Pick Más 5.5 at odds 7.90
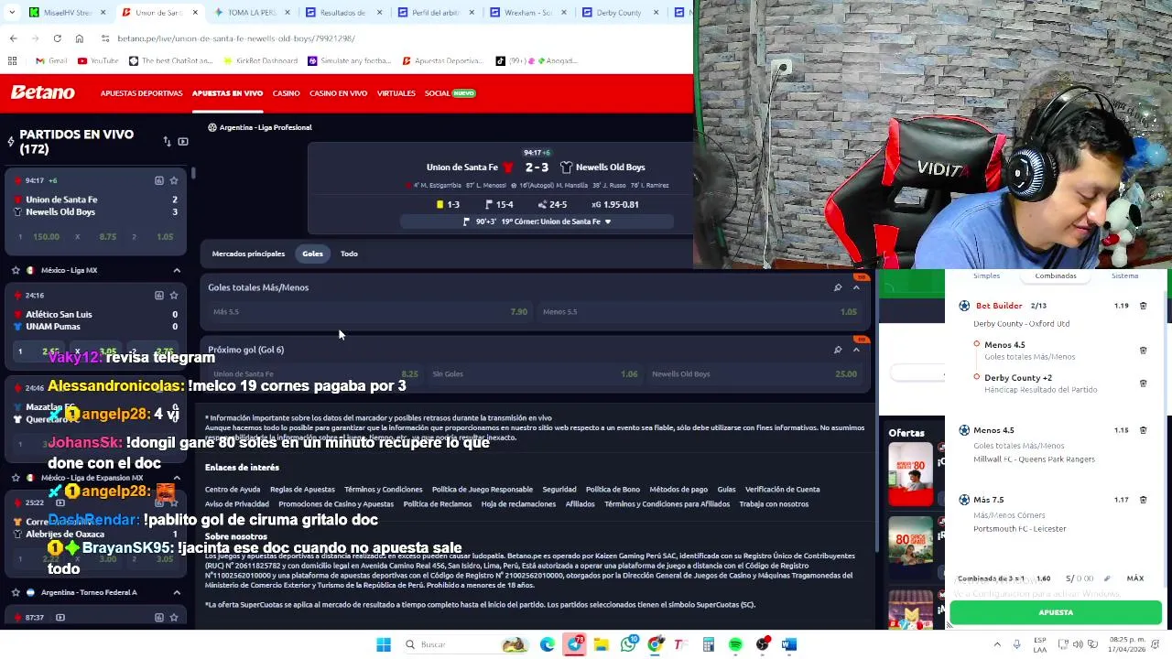This screenshot has height=659, width=1172. [x=370, y=312]
